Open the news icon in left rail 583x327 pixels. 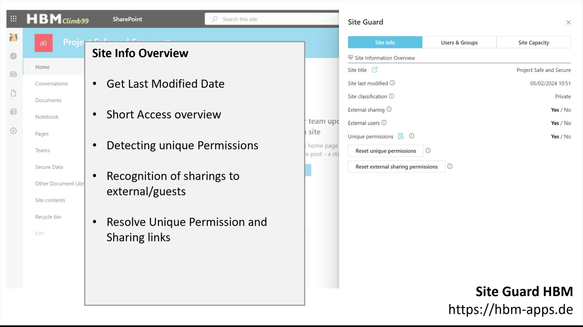[14, 74]
